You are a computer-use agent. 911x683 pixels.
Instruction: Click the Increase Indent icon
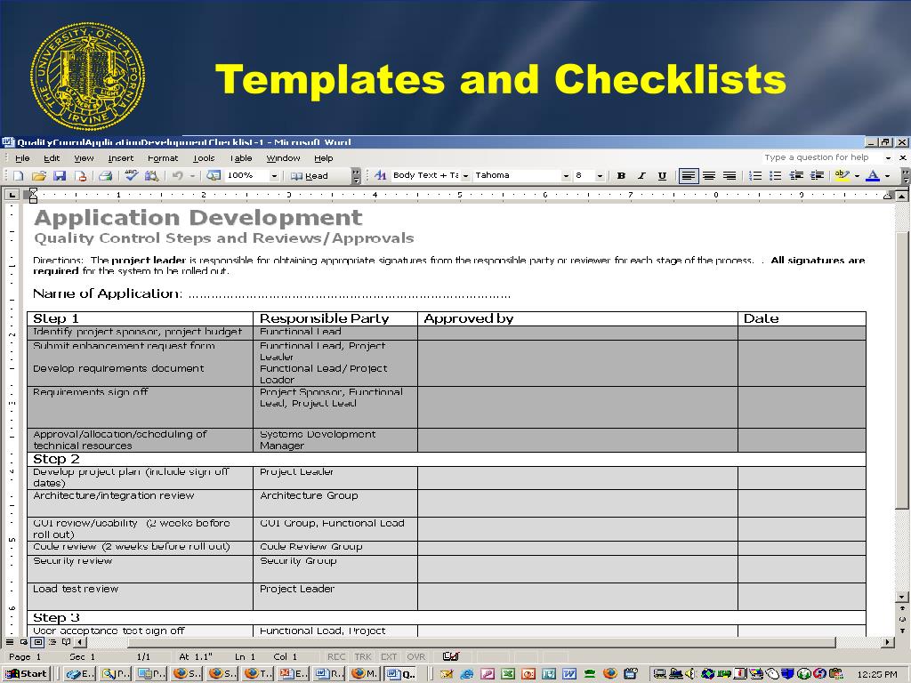(817, 175)
